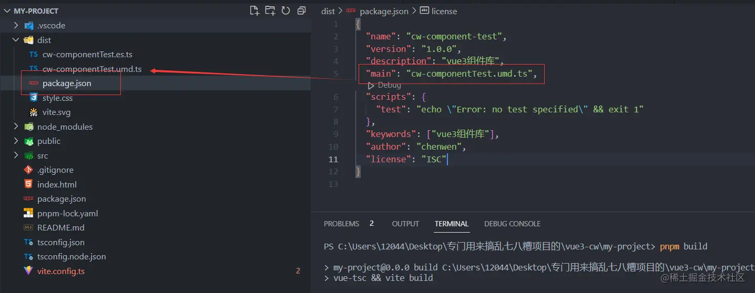
Task: Click the tsconfig.node.json file icon
Action: point(28,257)
